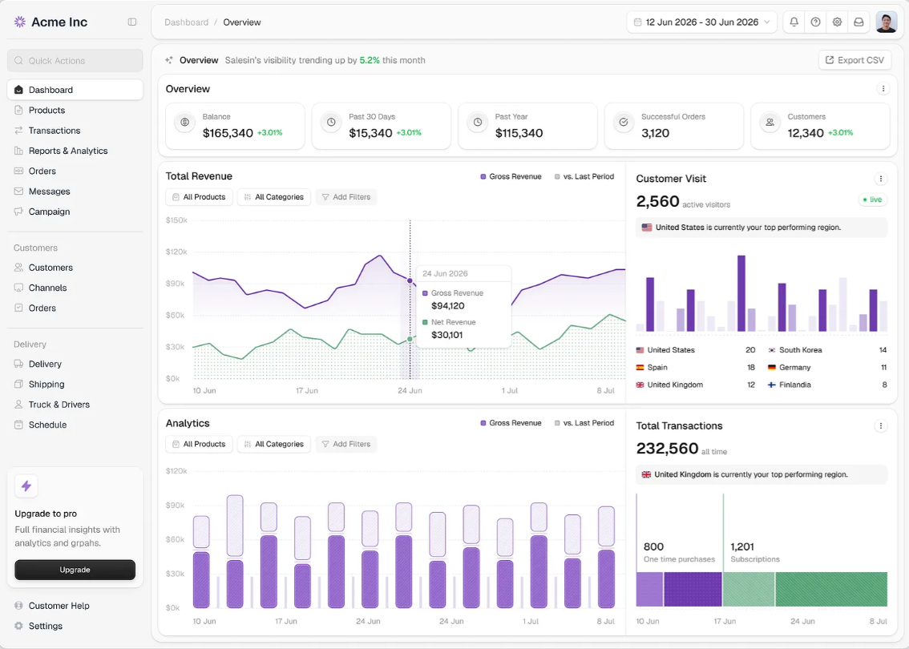Open Total Transactions three-dot menu

[x=881, y=426]
